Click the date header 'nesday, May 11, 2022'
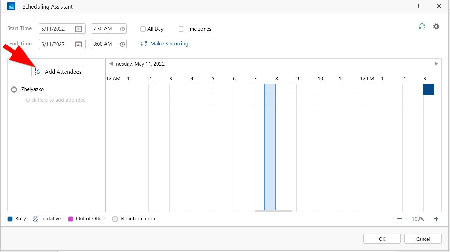 tap(140, 64)
